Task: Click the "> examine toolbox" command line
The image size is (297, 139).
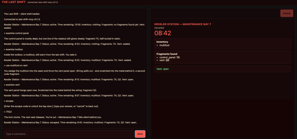Action: pyautogui.click(x=13, y=50)
